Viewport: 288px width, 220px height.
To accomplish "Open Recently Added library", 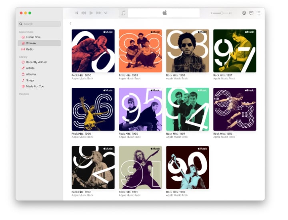I will pyautogui.click(x=39, y=62).
